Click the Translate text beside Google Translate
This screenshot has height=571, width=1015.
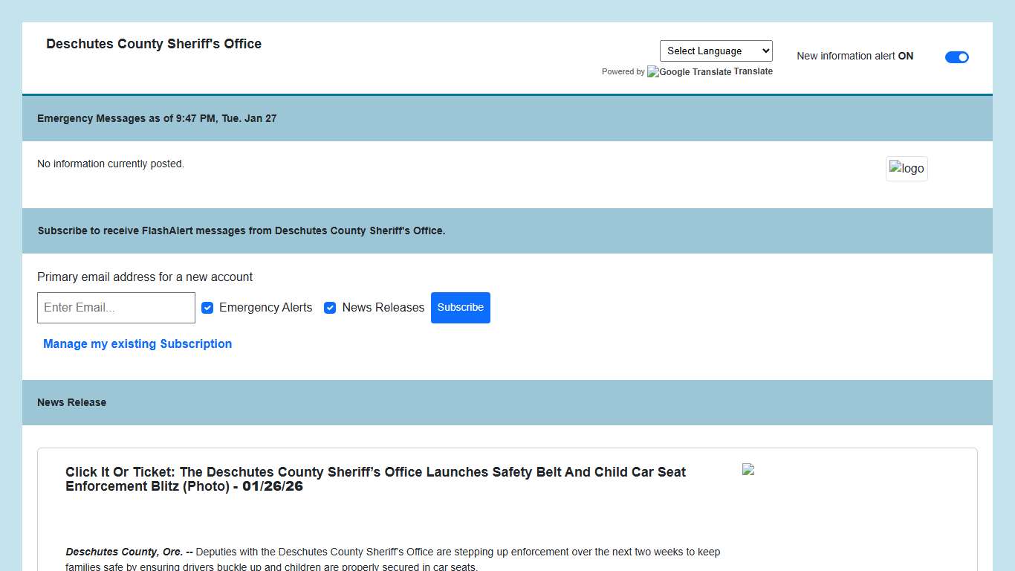pyautogui.click(x=755, y=71)
